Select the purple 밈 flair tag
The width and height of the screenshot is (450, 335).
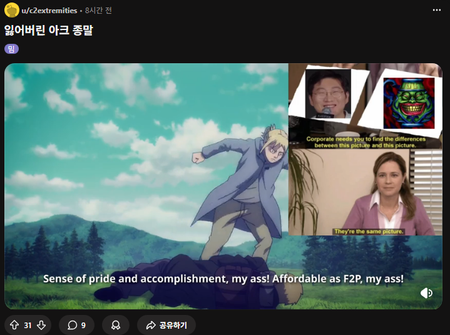11,49
